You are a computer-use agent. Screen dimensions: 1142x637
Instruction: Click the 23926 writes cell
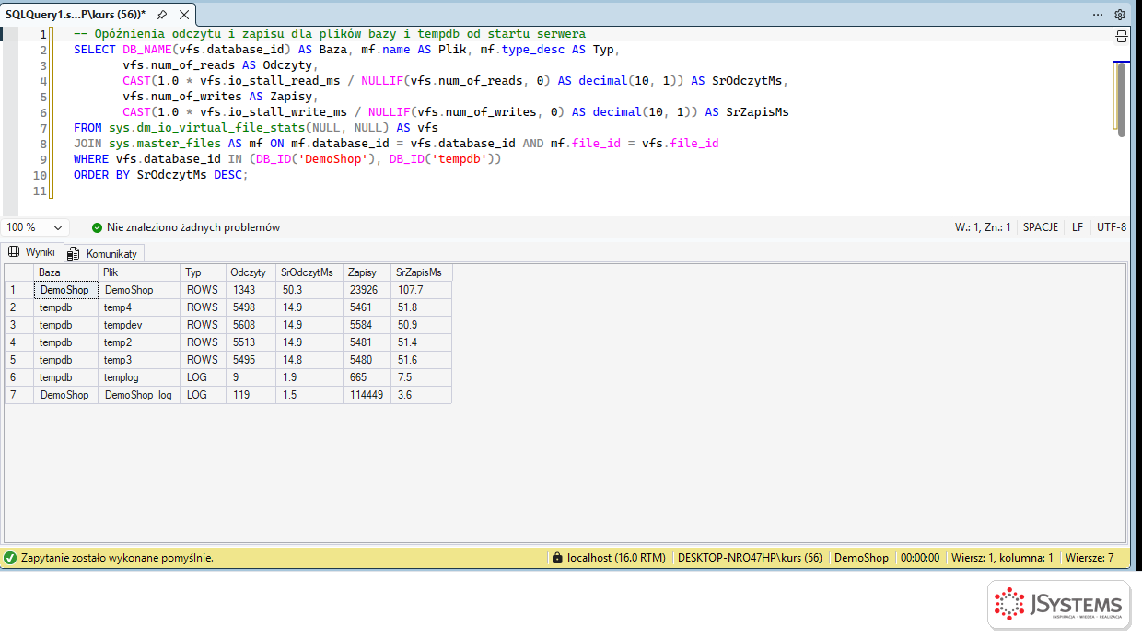click(x=367, y=290)
